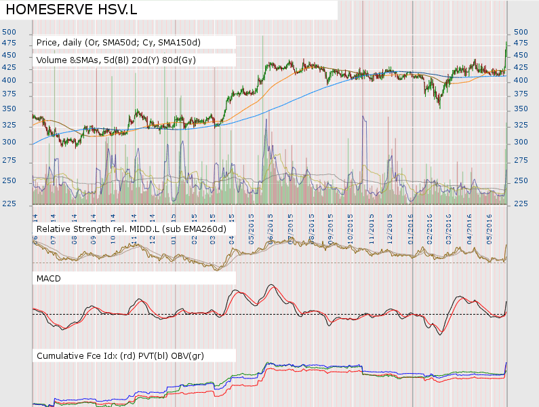Select the 09/2015 date label
Image resolution: width=539 pixels, height=407 pixels.
point(331,229)
